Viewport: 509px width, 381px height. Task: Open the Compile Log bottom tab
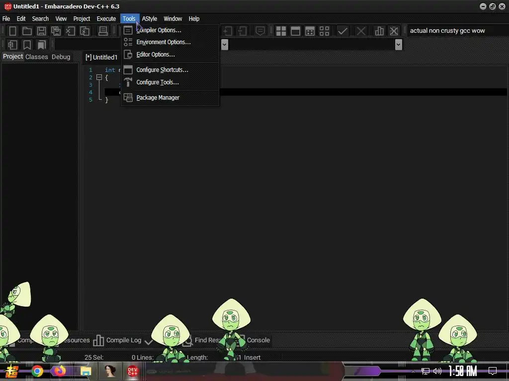(117, 340)
